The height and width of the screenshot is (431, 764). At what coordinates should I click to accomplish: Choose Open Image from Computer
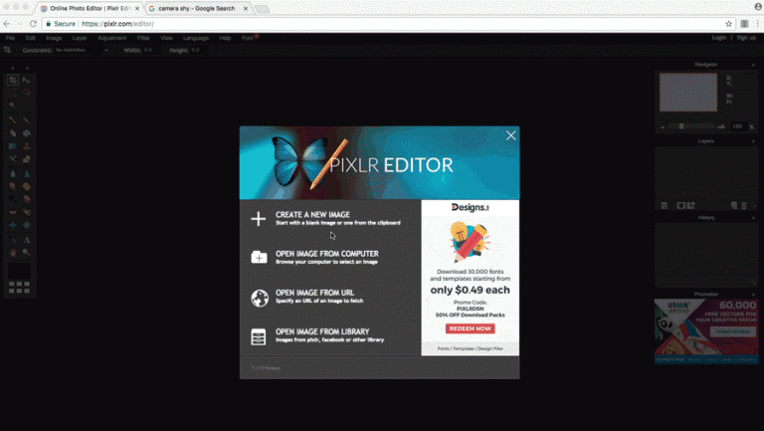pos(314,257)
